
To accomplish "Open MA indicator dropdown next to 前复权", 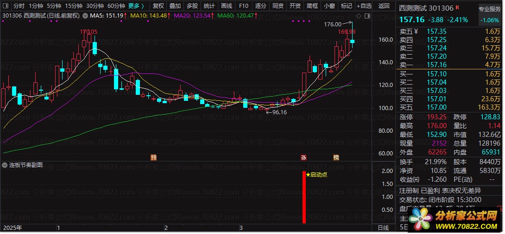I will tap(85, 15).
